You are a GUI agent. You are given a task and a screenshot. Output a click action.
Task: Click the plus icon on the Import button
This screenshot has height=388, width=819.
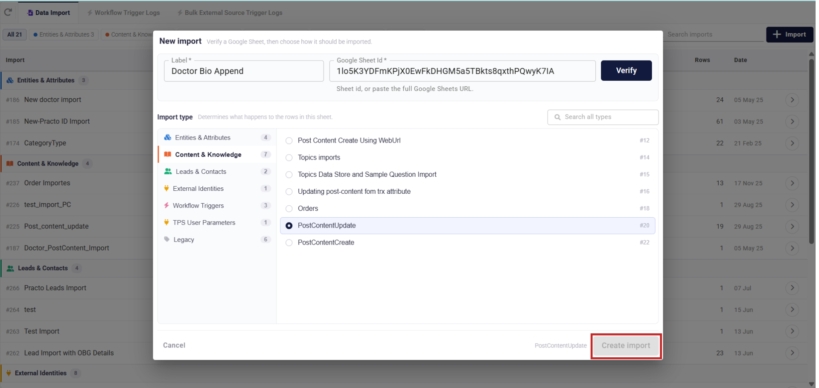point(777,35)
